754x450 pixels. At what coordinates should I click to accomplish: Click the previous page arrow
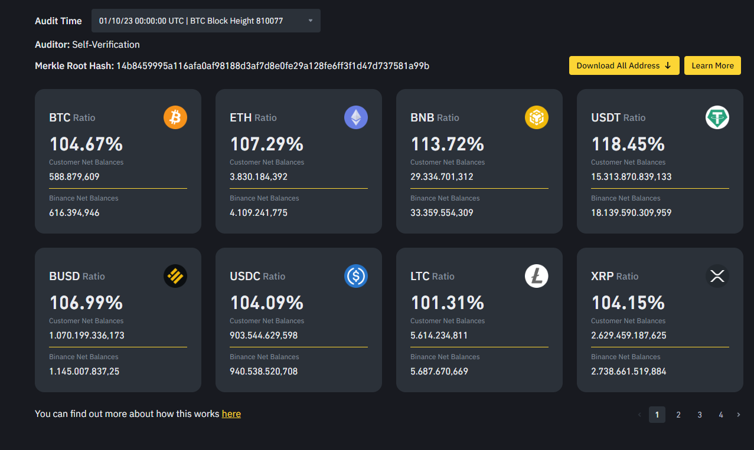click(639, 415)
